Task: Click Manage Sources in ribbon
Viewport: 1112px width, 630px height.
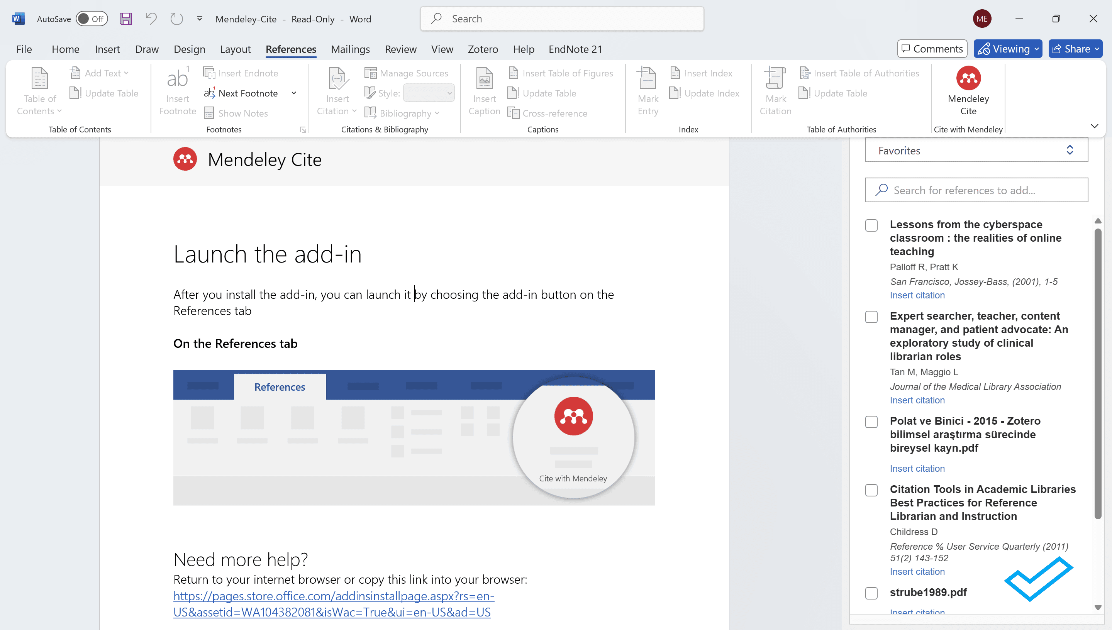Action: pos(406,73)
